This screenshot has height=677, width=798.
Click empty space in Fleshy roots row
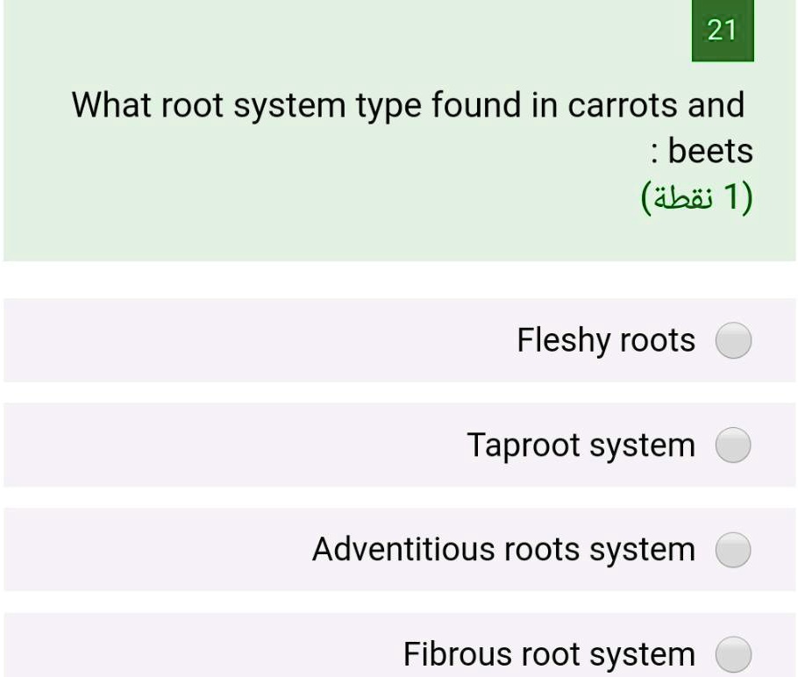pos(219,340)
